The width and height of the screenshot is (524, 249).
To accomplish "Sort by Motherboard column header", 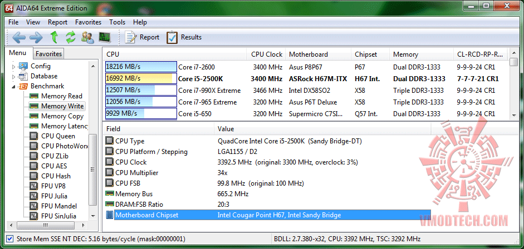I will click(319, 54).
